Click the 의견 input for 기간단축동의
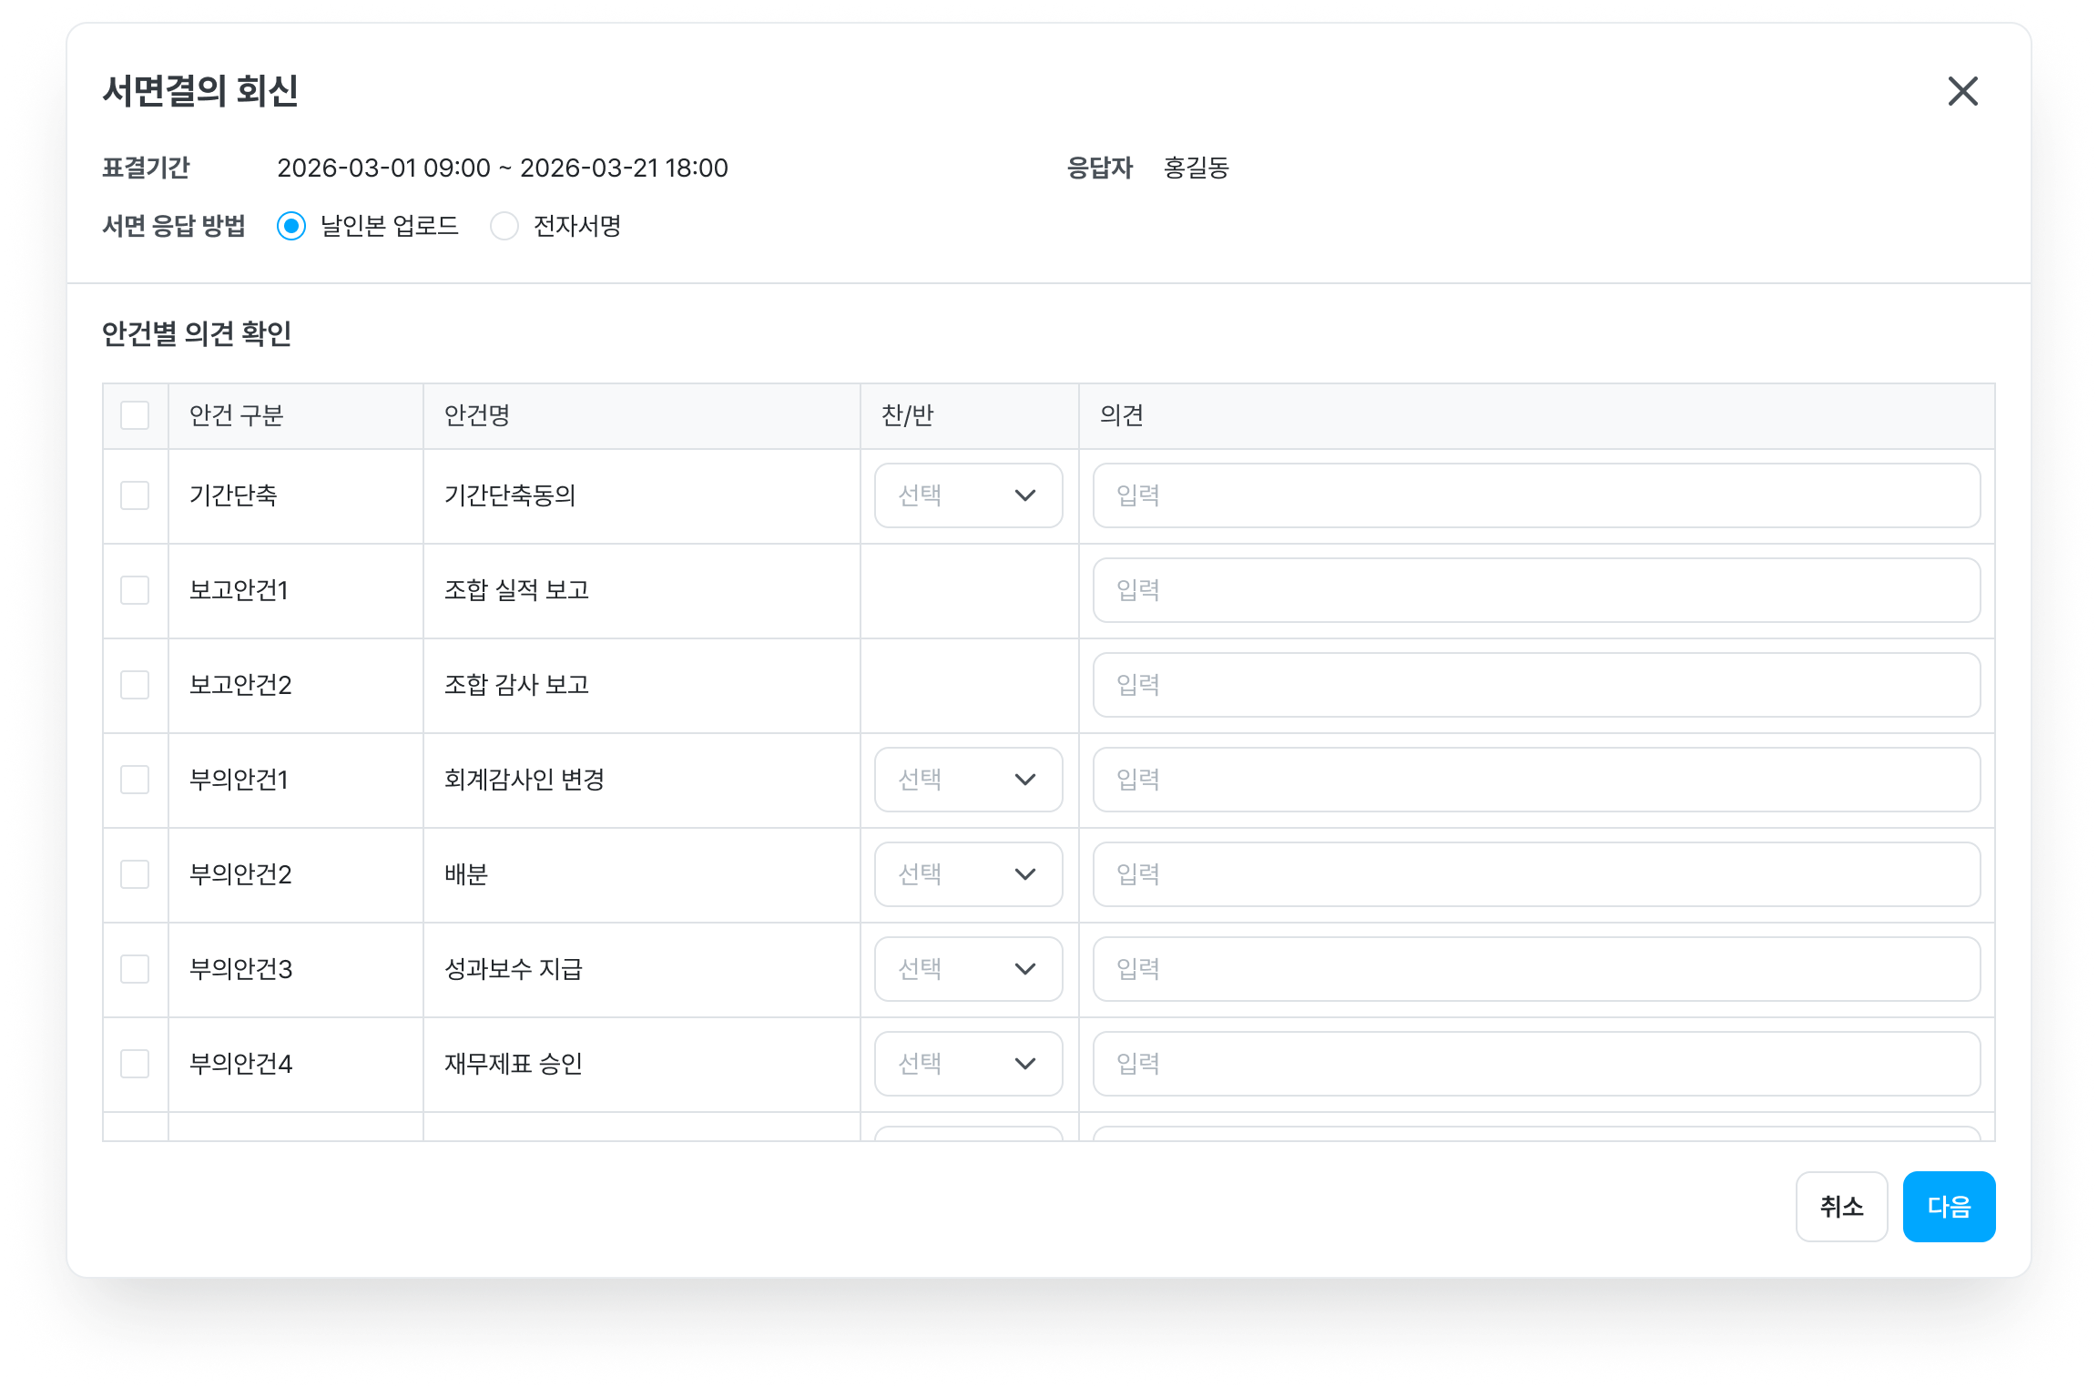The image size is (2098, 1388). click(1536, 495)
